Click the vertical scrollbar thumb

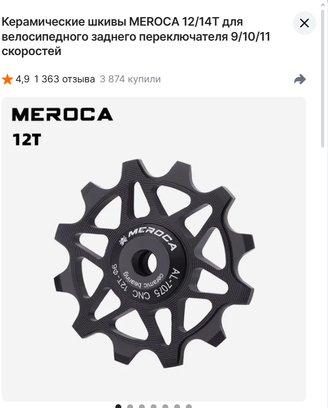point(323,79)
